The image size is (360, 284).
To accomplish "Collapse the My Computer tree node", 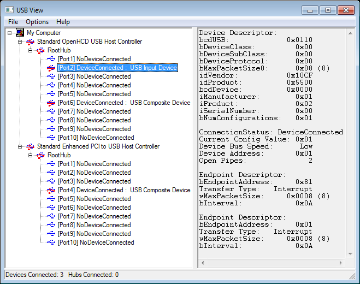I will (x=9, y=33).
